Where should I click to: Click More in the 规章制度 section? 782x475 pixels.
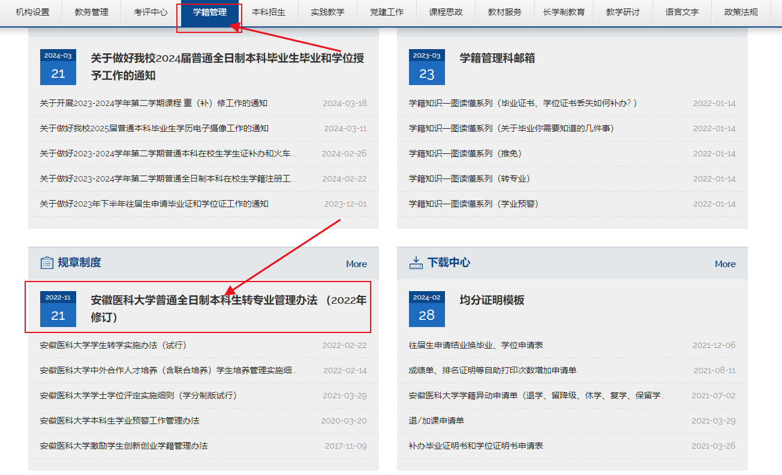(x=356, y=264)
